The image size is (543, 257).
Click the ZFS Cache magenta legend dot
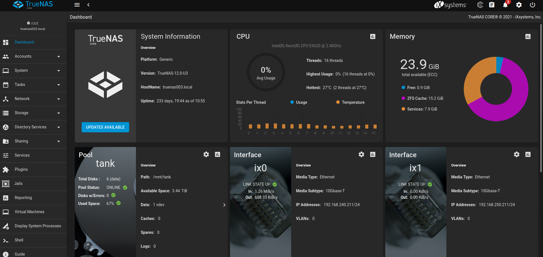403,98
